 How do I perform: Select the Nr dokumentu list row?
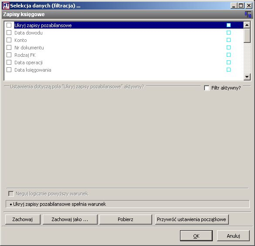pos(124,48)
